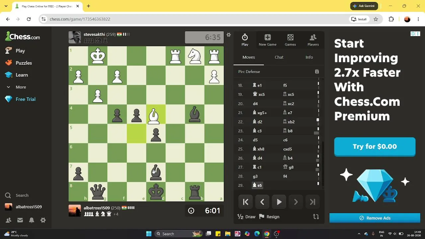Viewport: 425px width, 239px height.
Task: Open the Chrome profile avatar
Action: click(407, 19)
